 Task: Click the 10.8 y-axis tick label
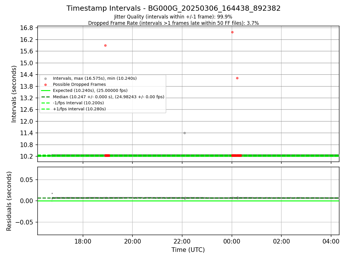pos(27,145)
